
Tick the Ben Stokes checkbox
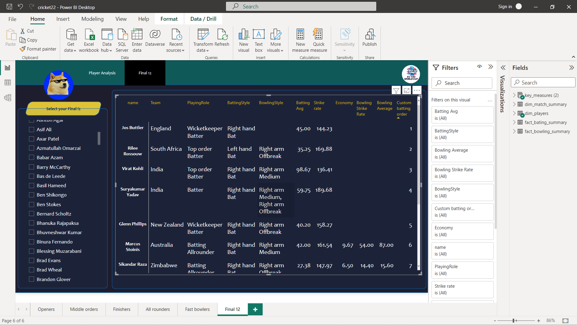pos(32,204)
